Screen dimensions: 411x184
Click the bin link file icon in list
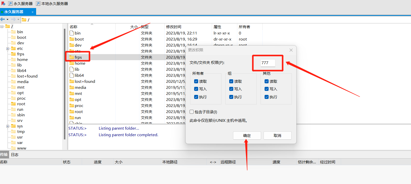coord(72,33)
